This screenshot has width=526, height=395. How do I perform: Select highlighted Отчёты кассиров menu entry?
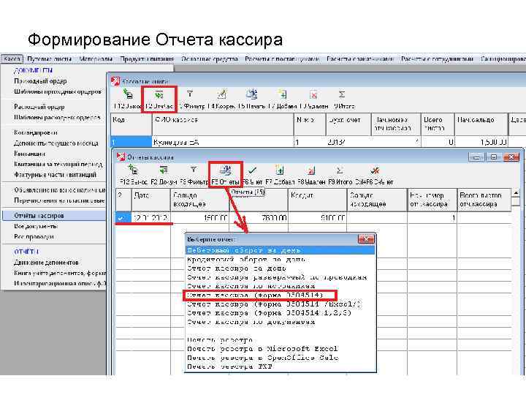(54, 216)
